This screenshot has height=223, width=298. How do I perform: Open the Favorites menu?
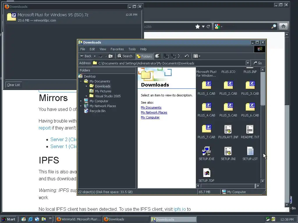(117, 49)
